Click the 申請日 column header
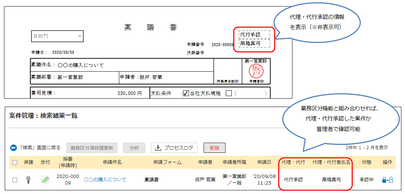405x194 pixels. [264, 162]
